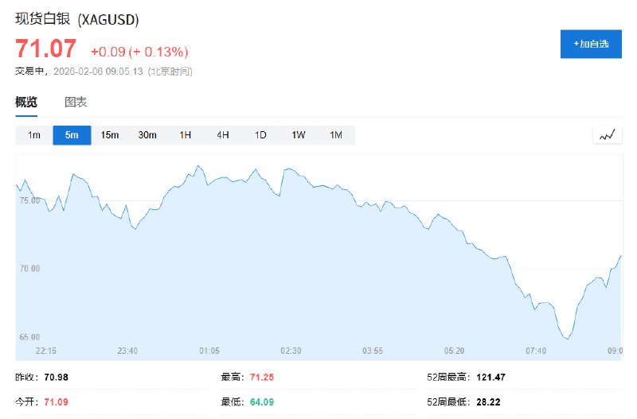Screen dimensions: 637x419
Task: Select the 5m interval
Action: pos(72,135)
